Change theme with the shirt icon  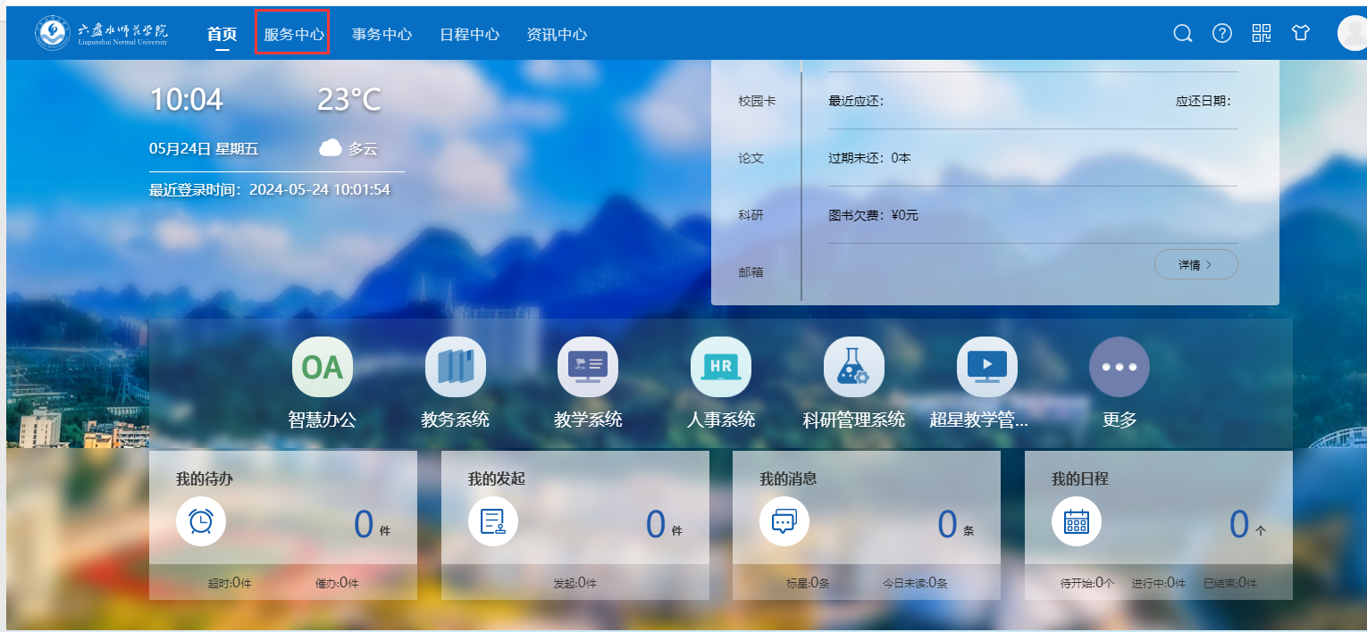[x=1301, y=34]
